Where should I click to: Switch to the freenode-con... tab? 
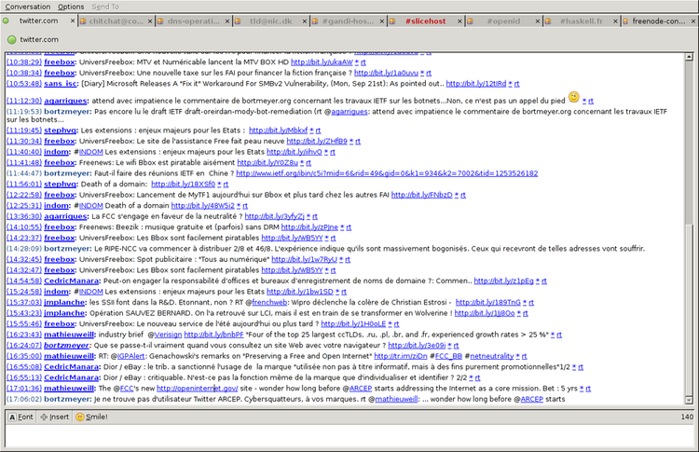tap(659, 21)
